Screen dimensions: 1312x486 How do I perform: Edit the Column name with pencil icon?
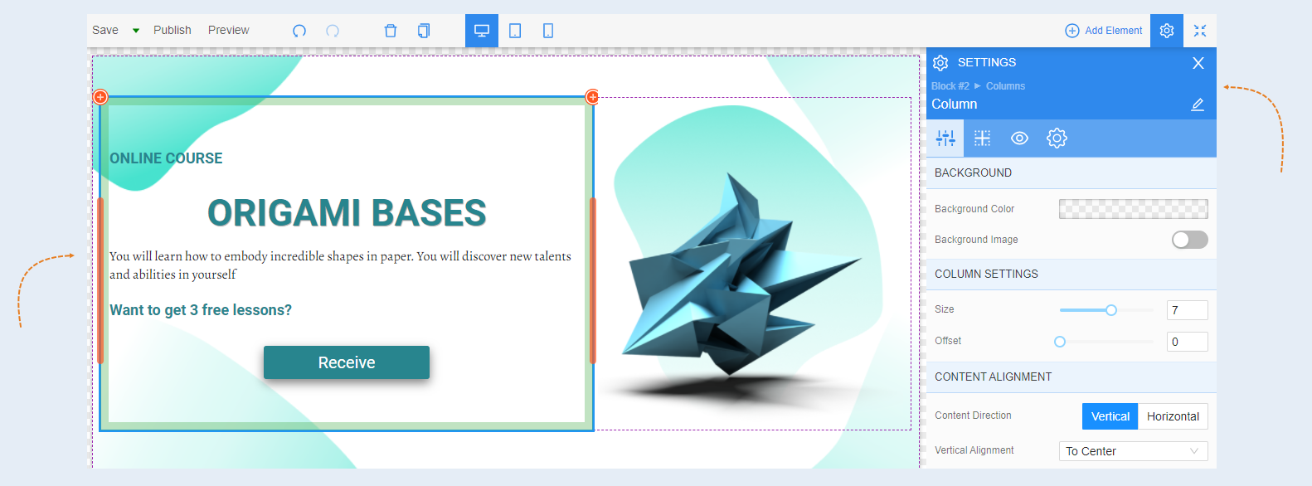click(x=1198, y=104)
